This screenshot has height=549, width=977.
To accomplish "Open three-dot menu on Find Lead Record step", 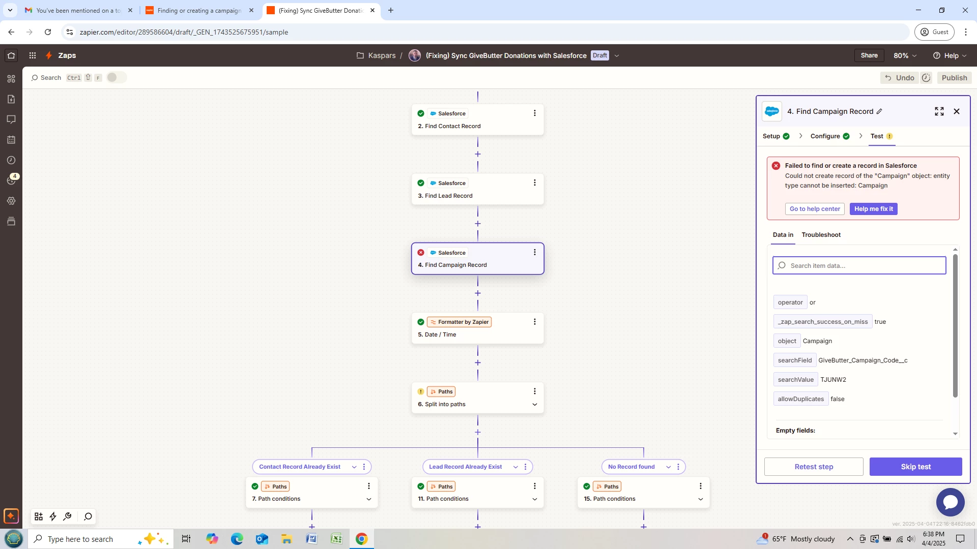I will [x=534, y=183].
